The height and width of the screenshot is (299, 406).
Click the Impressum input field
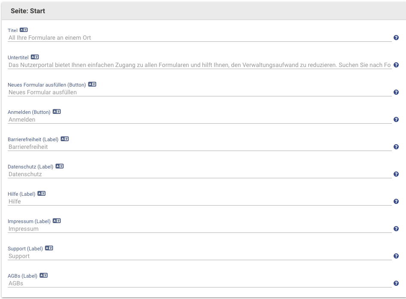point(200,229)
